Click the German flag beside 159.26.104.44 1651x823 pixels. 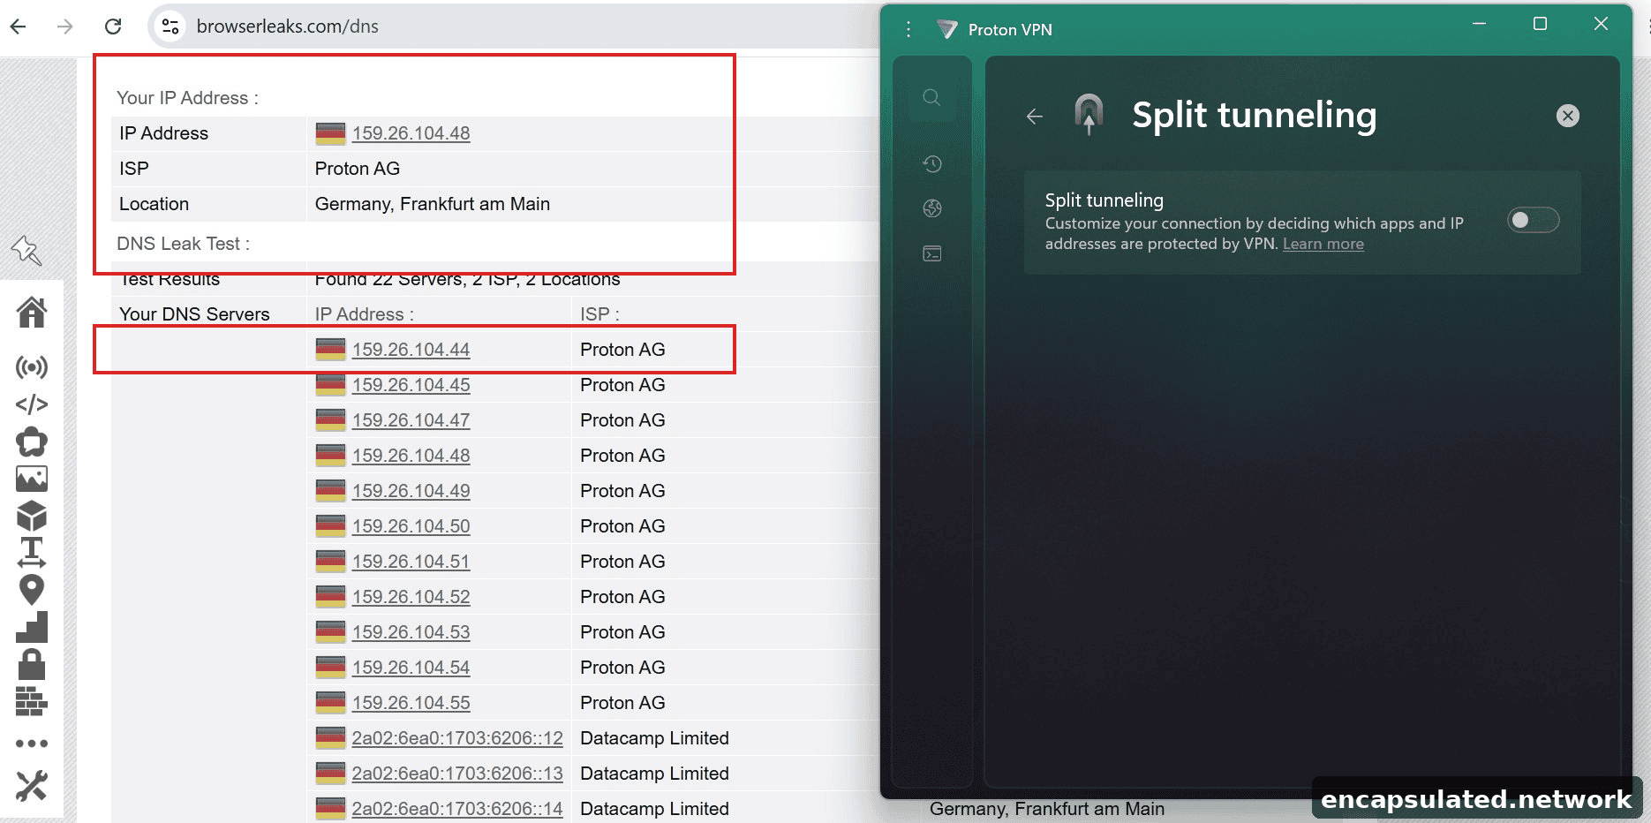click(x=331, y=350)
